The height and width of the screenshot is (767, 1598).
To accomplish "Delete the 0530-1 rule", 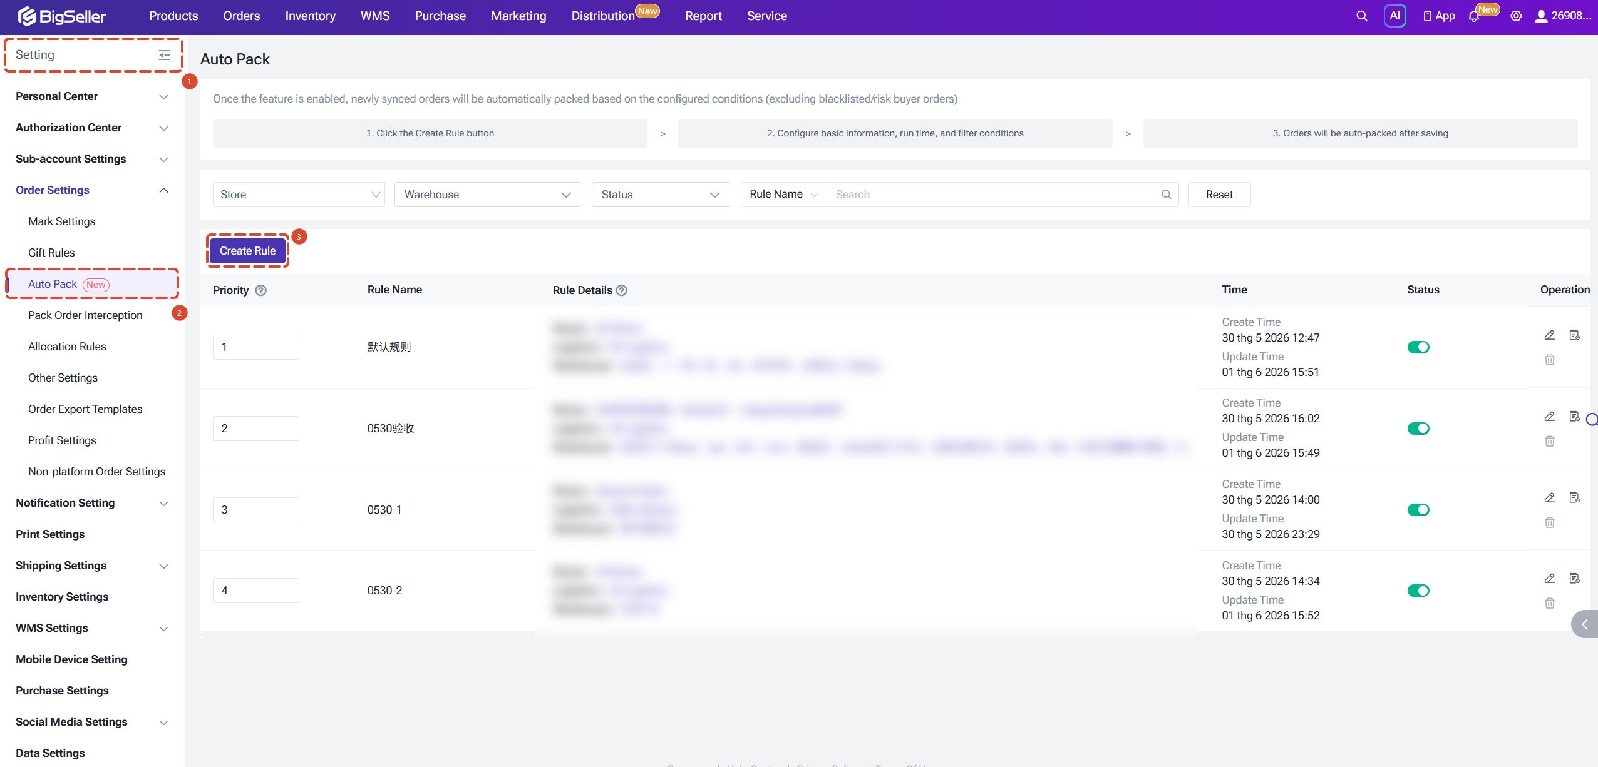I will [1549, 522].
